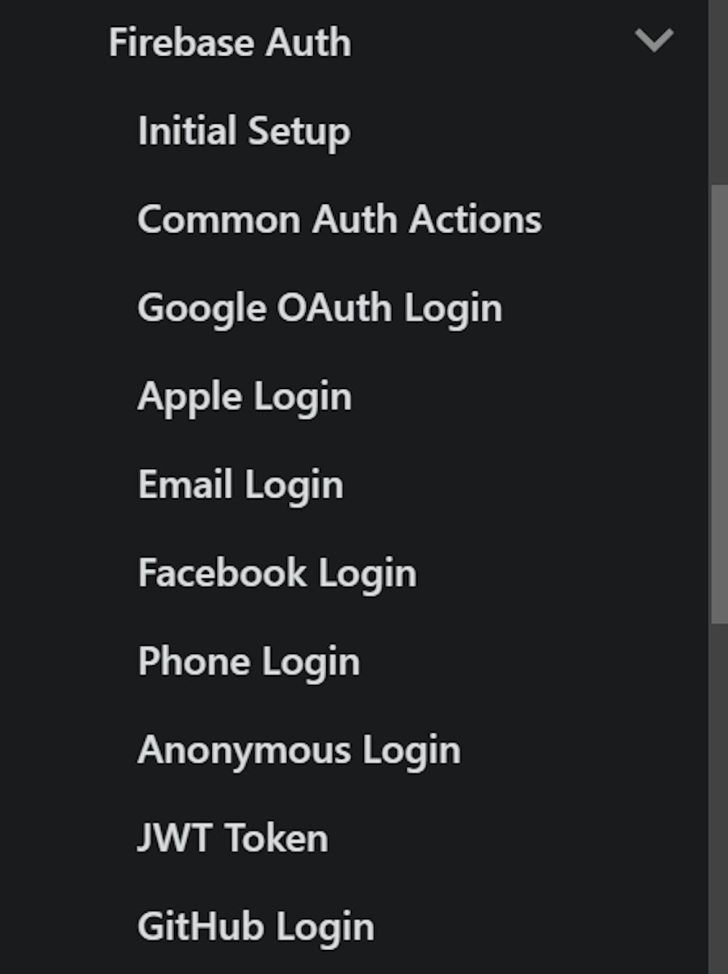Pick JWT Token from the navigation list
Viewport: 728px width, 974px height.
click(233, 838)
